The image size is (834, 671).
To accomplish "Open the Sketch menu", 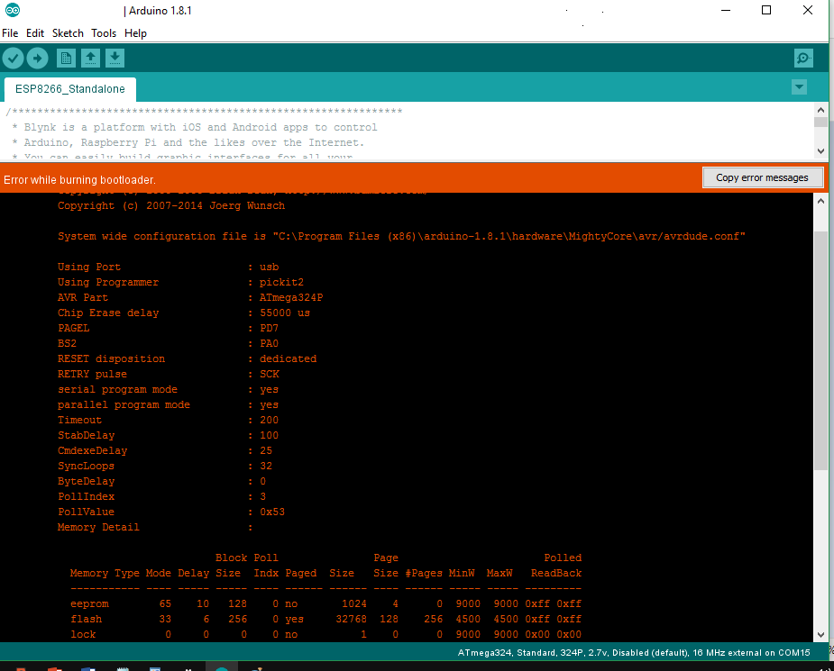I will (68, 33).
